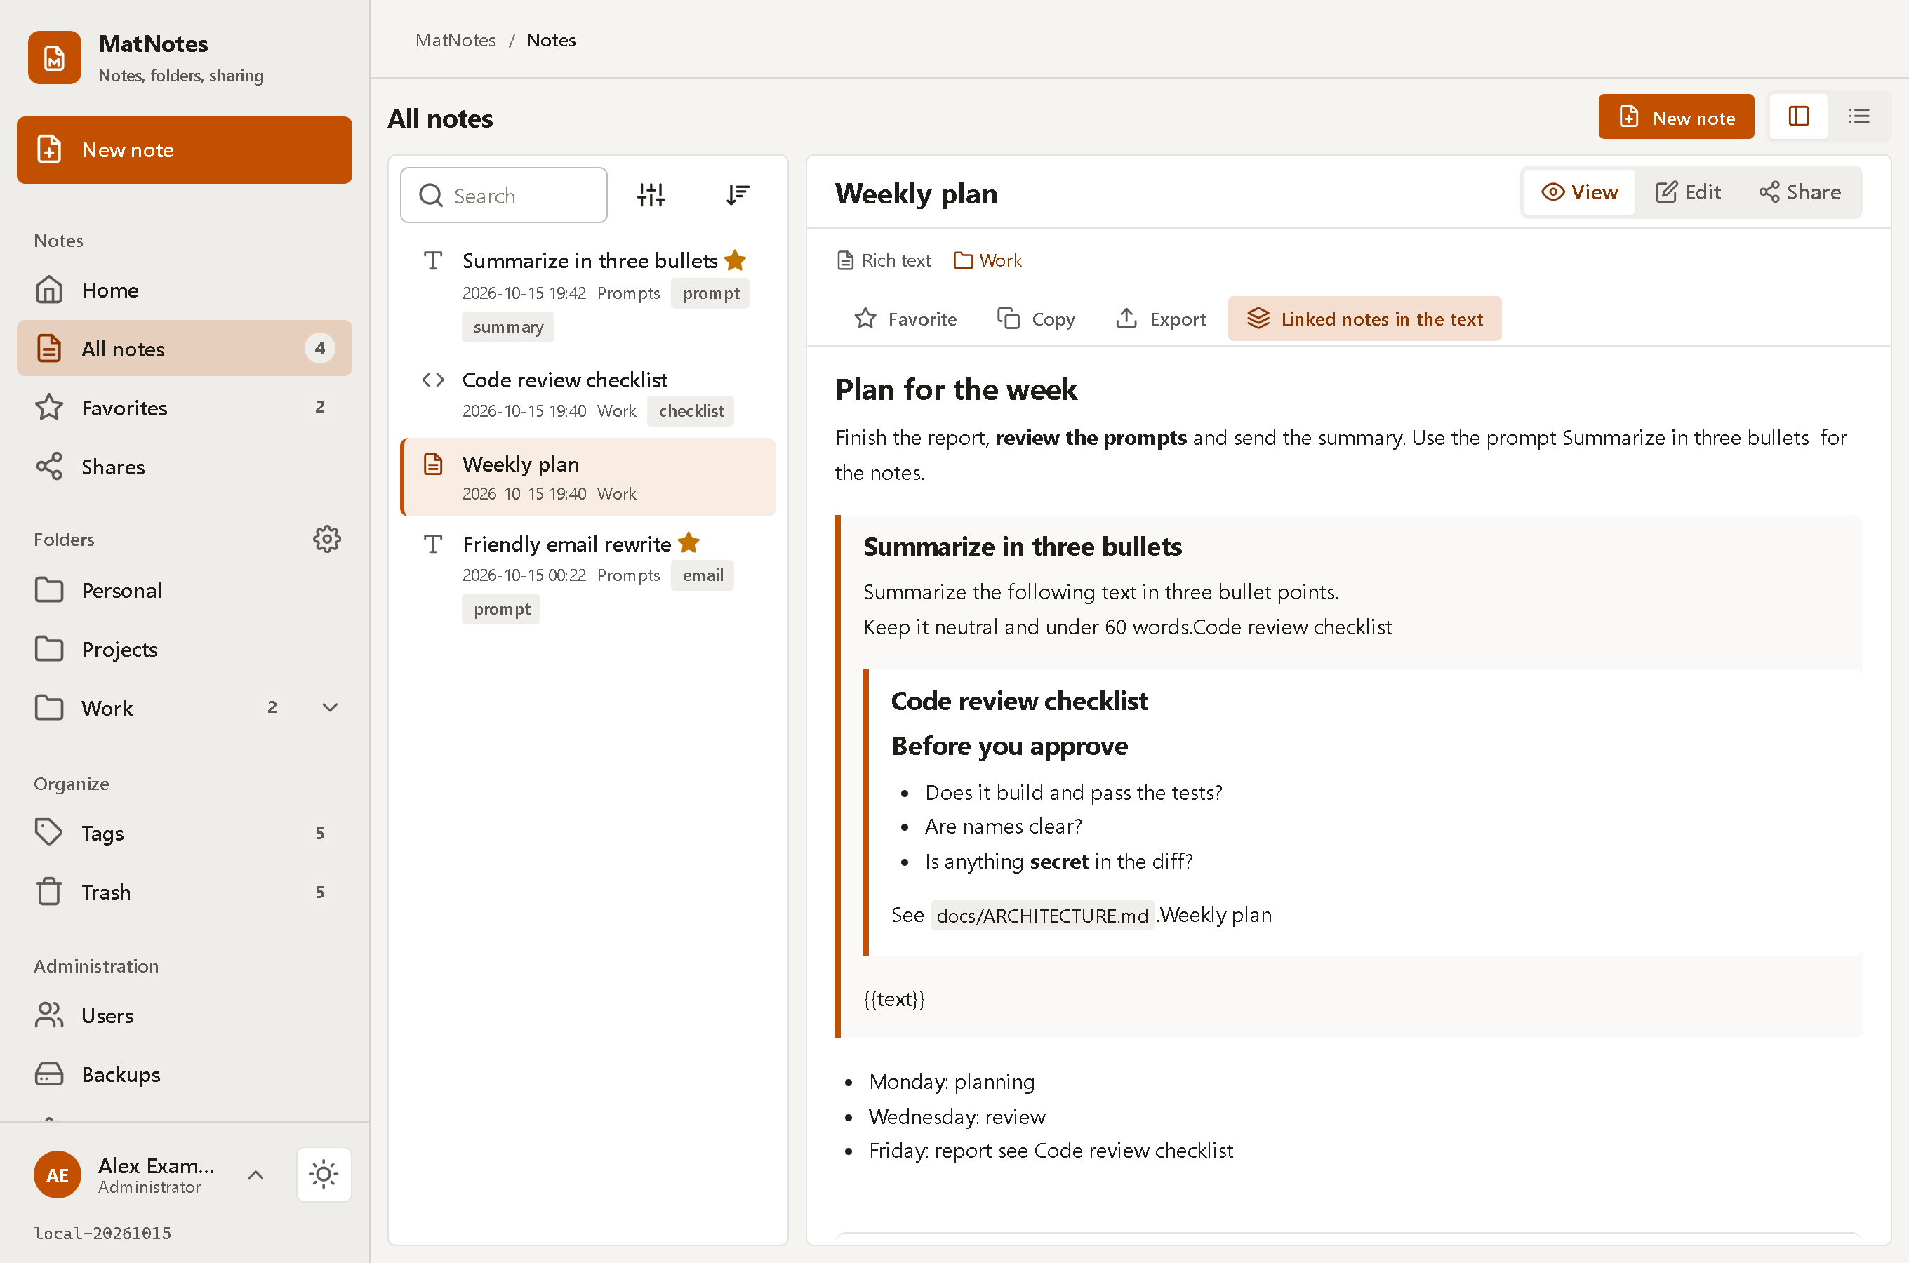Open Alex Exam user menu chevron

pyautogui.click(x=255, y=1175)
